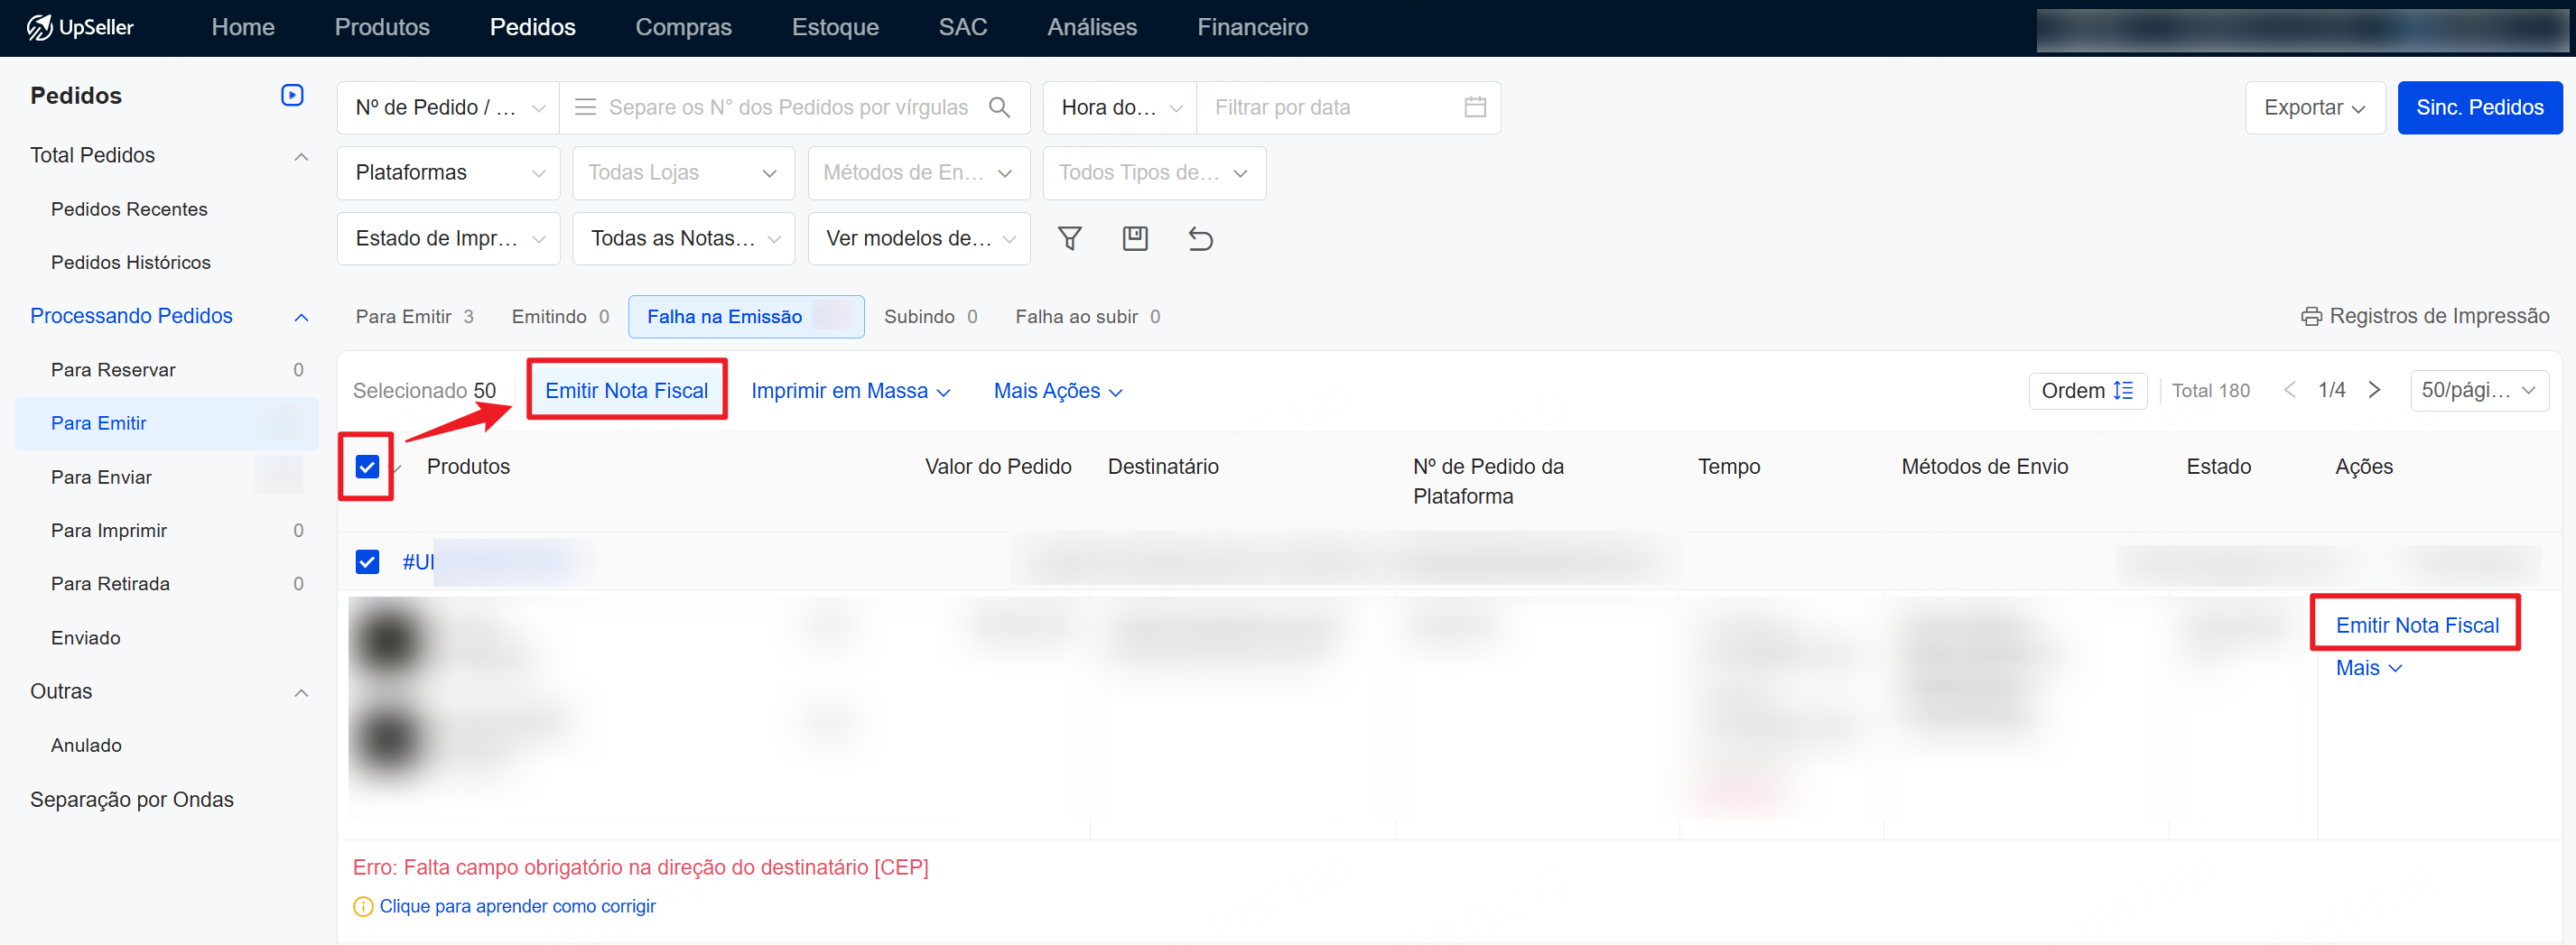Uncheck the first order row checkbox
Viewport: 2576px width, 945px height.
tap(367, 561)
